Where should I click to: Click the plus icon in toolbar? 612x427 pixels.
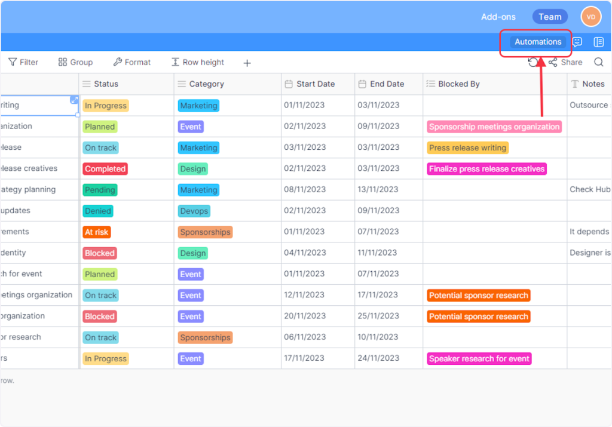pyautogui.click(x=247, y=63)
